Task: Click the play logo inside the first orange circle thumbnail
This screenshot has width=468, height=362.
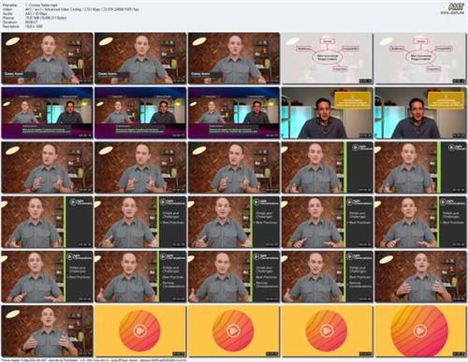Action: 139,331
